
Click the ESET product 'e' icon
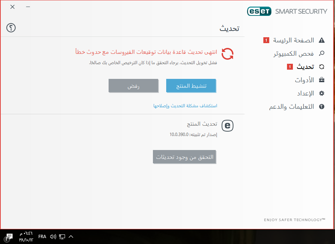point(228,126)
